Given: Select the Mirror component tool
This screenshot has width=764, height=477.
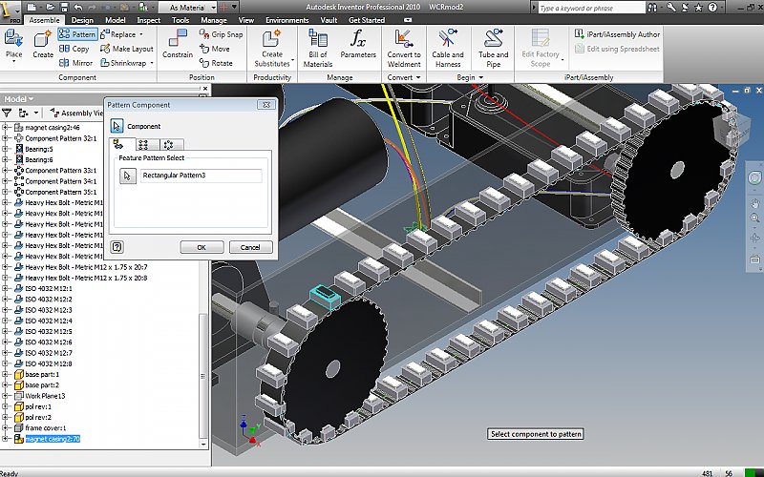Looking at the screenshot, I should tap(75, 63).
